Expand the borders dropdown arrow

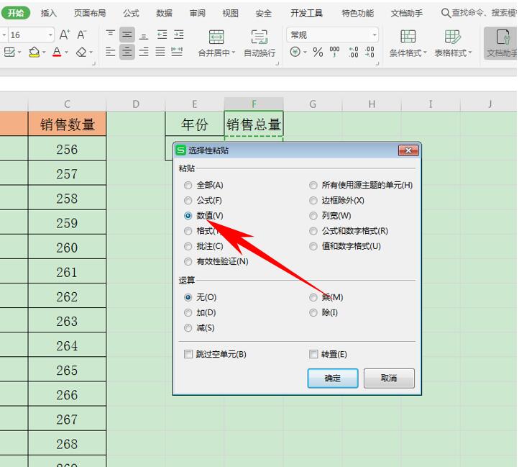click(x=19, y=53)
